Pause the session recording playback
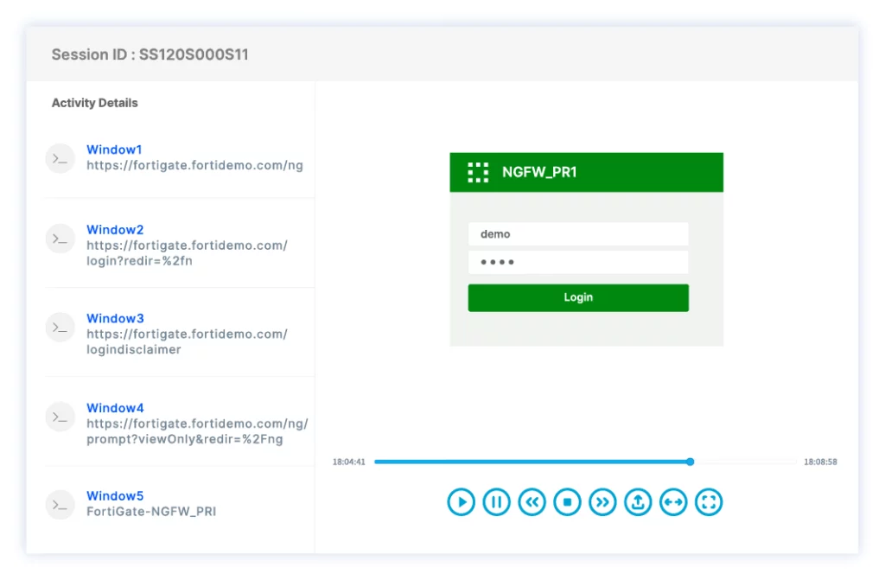 (497, 502)
